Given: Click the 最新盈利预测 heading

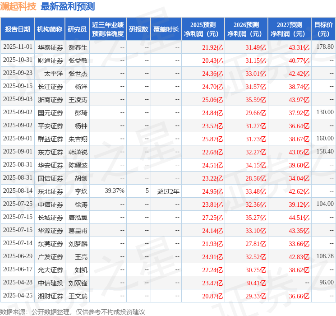Looking at the screenshot, I should pyautogui.click(x=68, y=6).
